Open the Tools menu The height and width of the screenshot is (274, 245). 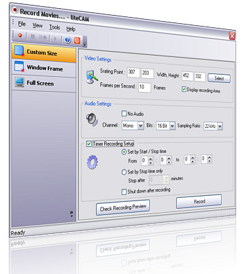(54, 27)
